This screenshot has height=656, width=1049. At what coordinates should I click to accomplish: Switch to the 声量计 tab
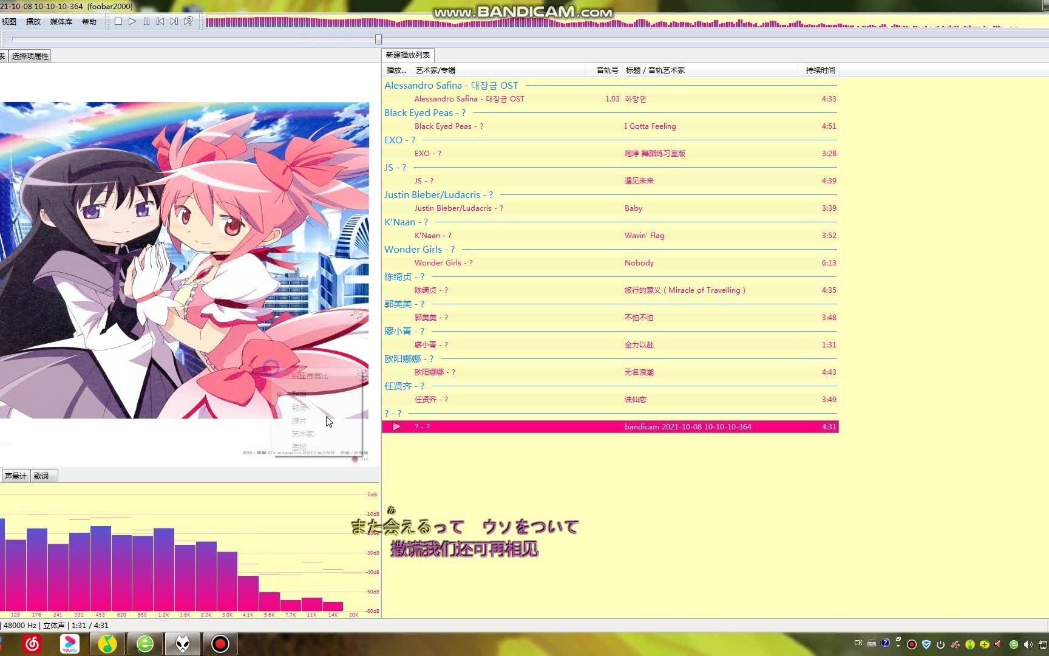pyautogui.click(x=15, y=476)
